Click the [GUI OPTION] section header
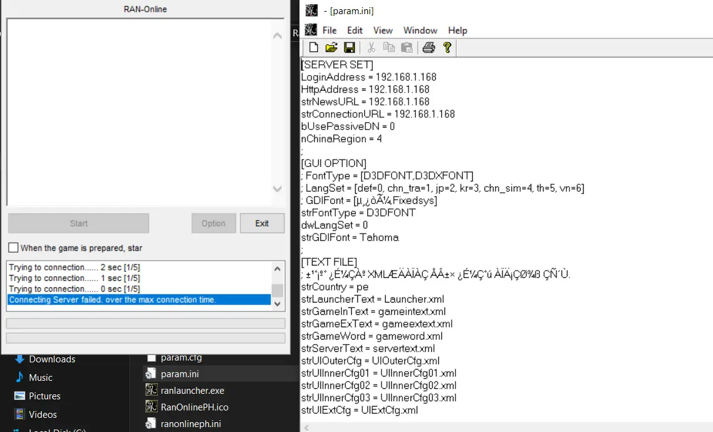 [x=334, y=163]
